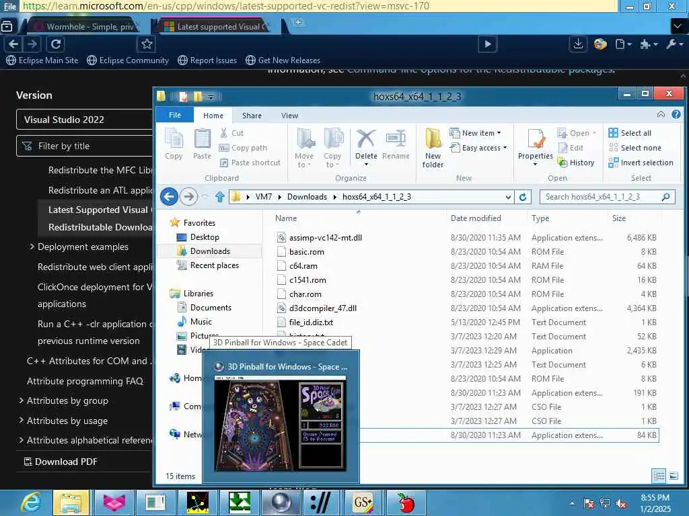Refresh the Explorer folder view
Viewport: 689px width, 516px height.
[523, 197]
